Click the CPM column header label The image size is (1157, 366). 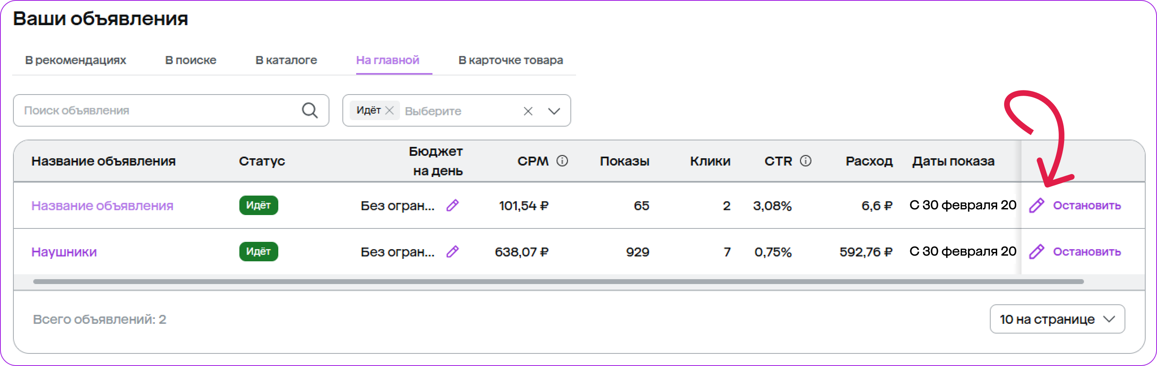533,161
